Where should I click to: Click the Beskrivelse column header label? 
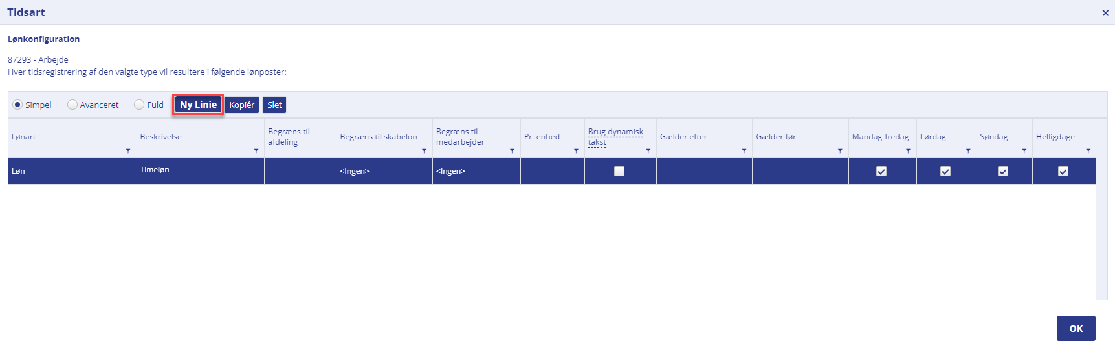(x=160, y=137)
